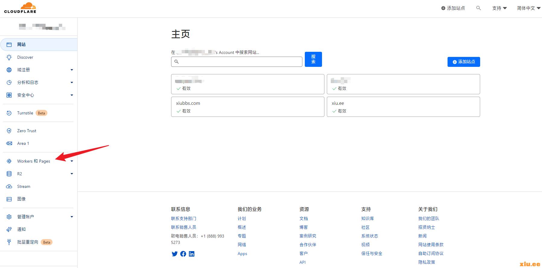Click the Cloudflare logo

click(x=20, y=8)
